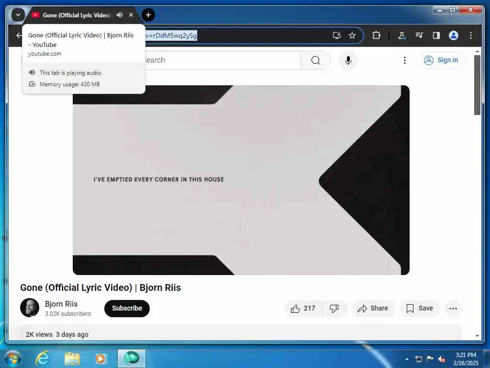Click the scrollbar down arrow
This screenshot has width=490, height=368.
477,336
